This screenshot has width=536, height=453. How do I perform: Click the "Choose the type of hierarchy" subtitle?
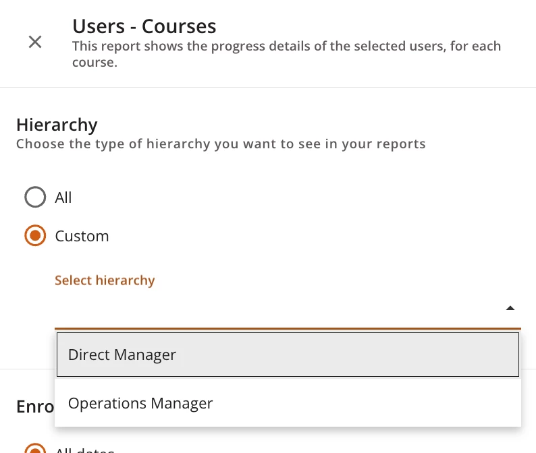pos(221,144)
